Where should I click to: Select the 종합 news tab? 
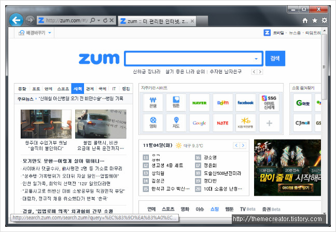tap(22, 89)
